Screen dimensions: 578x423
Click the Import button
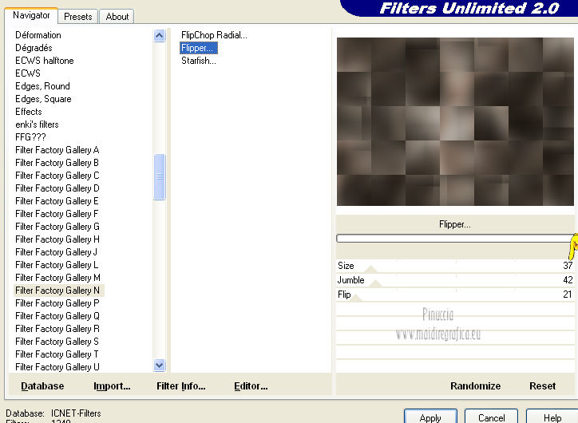pos(112,385)
